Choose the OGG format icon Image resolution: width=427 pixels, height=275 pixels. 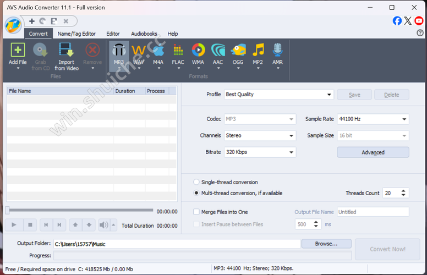point(238,51)
